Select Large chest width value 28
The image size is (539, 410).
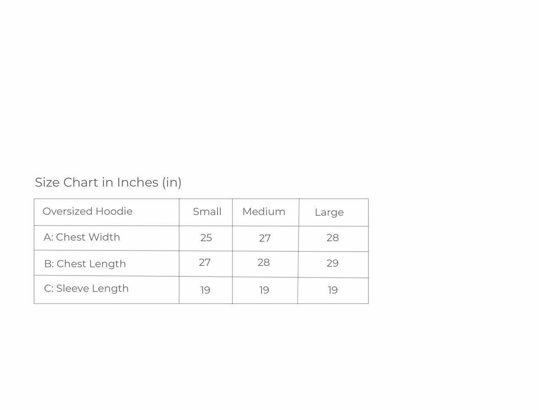point(333,238)
